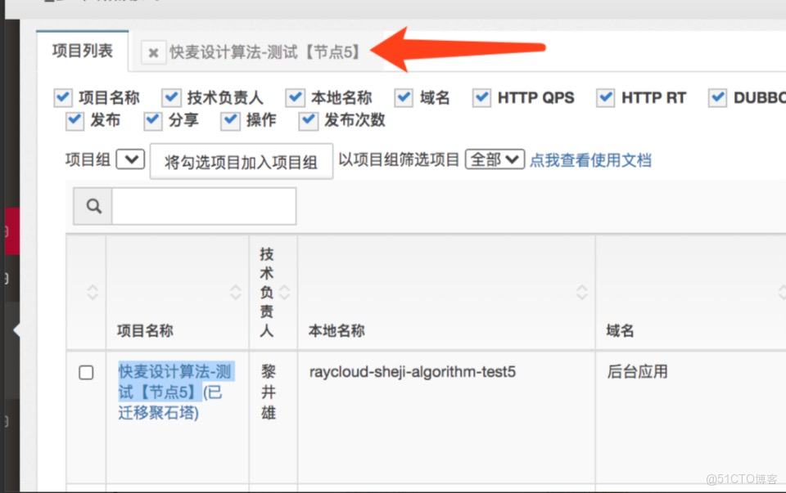786x493 pixels.
Task: Click the 将勾选项目加入项目组 button
Action: click(x=241, y=161)
